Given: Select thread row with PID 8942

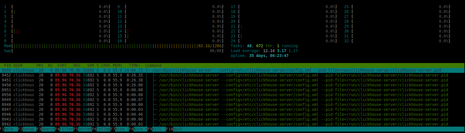Looking at the screenshot, I should [x=232, y=124].
